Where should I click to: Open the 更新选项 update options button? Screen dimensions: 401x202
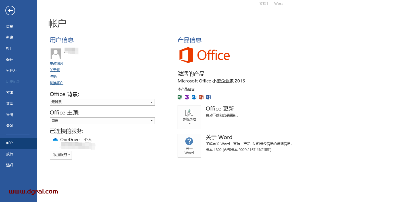click(x=189, y=117)
